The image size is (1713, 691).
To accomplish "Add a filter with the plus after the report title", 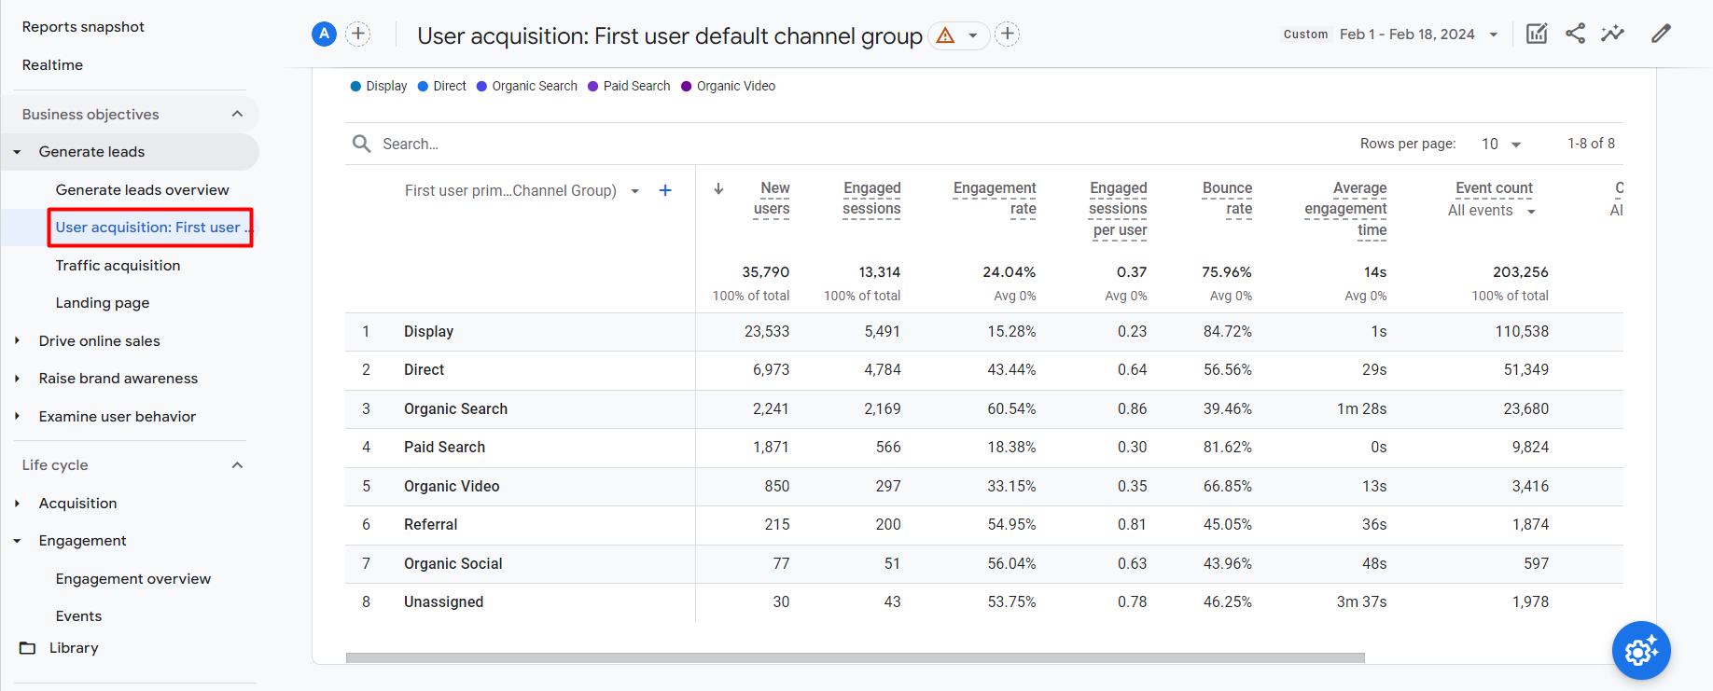I will tap(1008, 35).
